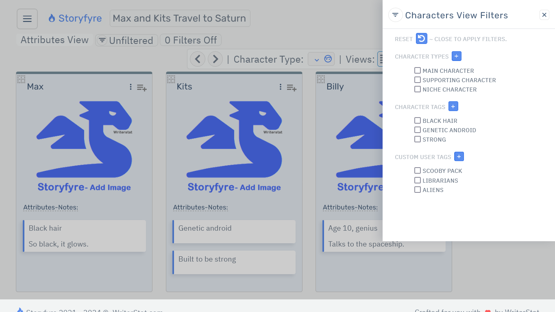This screenshot has width=555, height=312.
Task: Click the add-note icon on Kits card
Action: click(x=292, y=87)
